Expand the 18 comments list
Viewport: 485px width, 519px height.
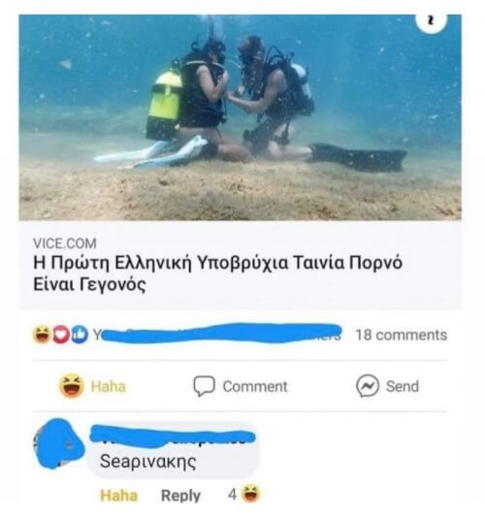coord(402,335)
